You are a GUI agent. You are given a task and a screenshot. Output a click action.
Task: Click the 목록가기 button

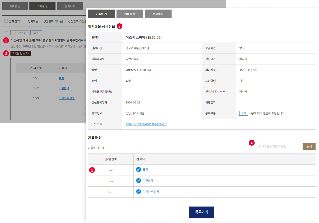click(202, 212)
